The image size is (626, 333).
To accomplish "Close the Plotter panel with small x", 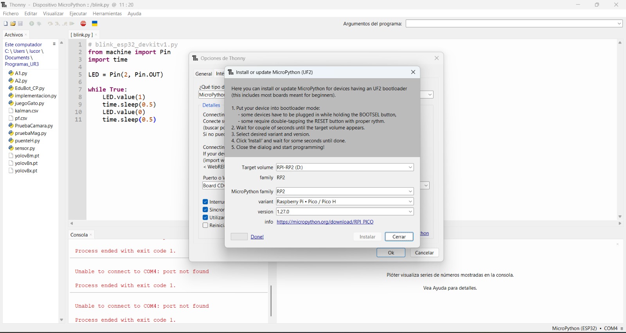I will pyautogui.click(x=618, y=244).
